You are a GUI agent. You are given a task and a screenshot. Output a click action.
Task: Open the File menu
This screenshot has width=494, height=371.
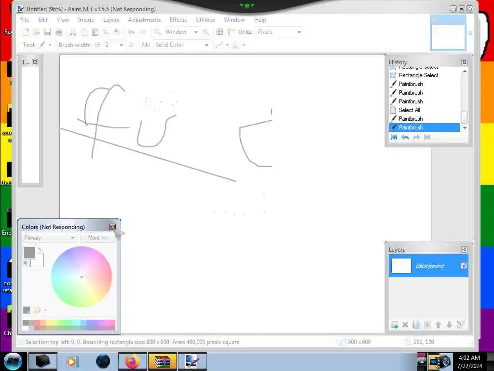(25, 19)
